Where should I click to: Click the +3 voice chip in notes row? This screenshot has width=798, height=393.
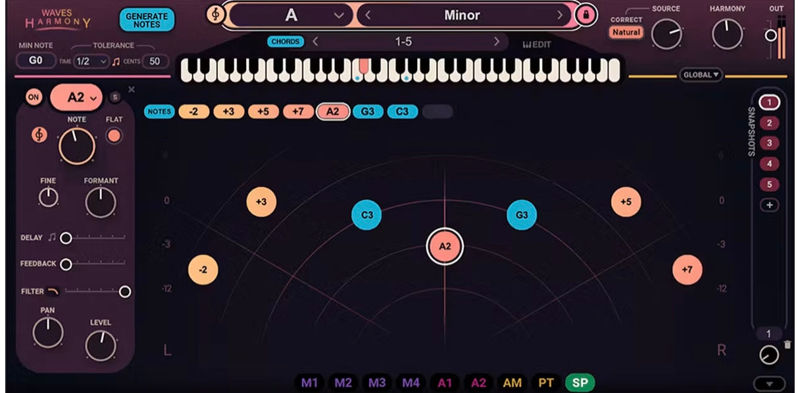click(228, 112)
